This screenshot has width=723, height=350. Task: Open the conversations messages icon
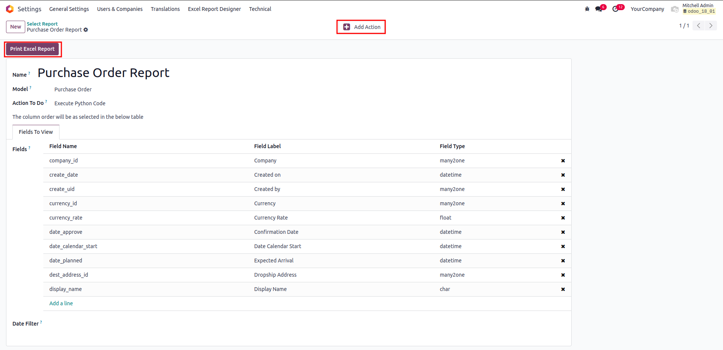click(x=599, y=9)
